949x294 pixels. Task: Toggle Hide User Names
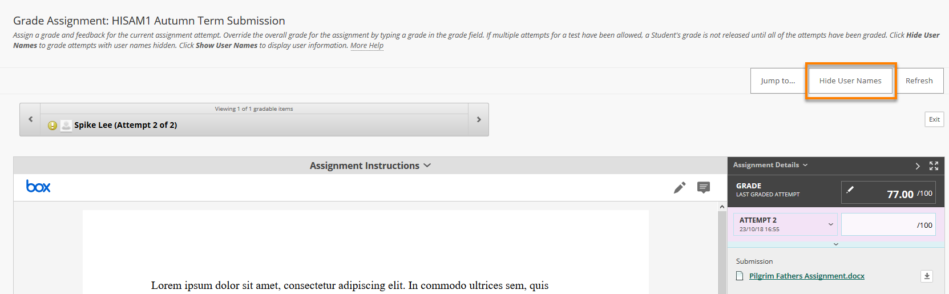(850, 80)
